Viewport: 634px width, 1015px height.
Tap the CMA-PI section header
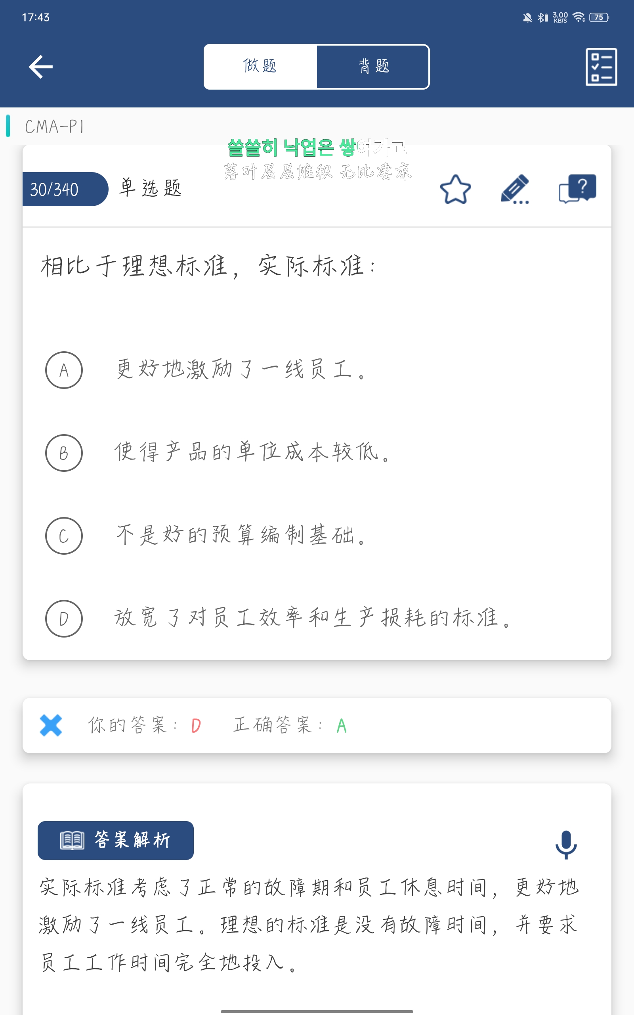(x=55, y=126)
